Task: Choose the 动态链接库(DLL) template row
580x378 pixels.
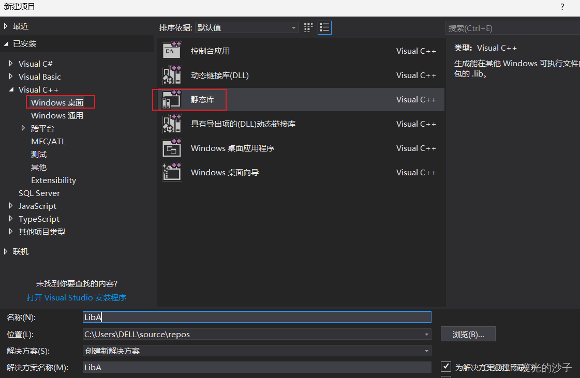Action: click(301, 75)
